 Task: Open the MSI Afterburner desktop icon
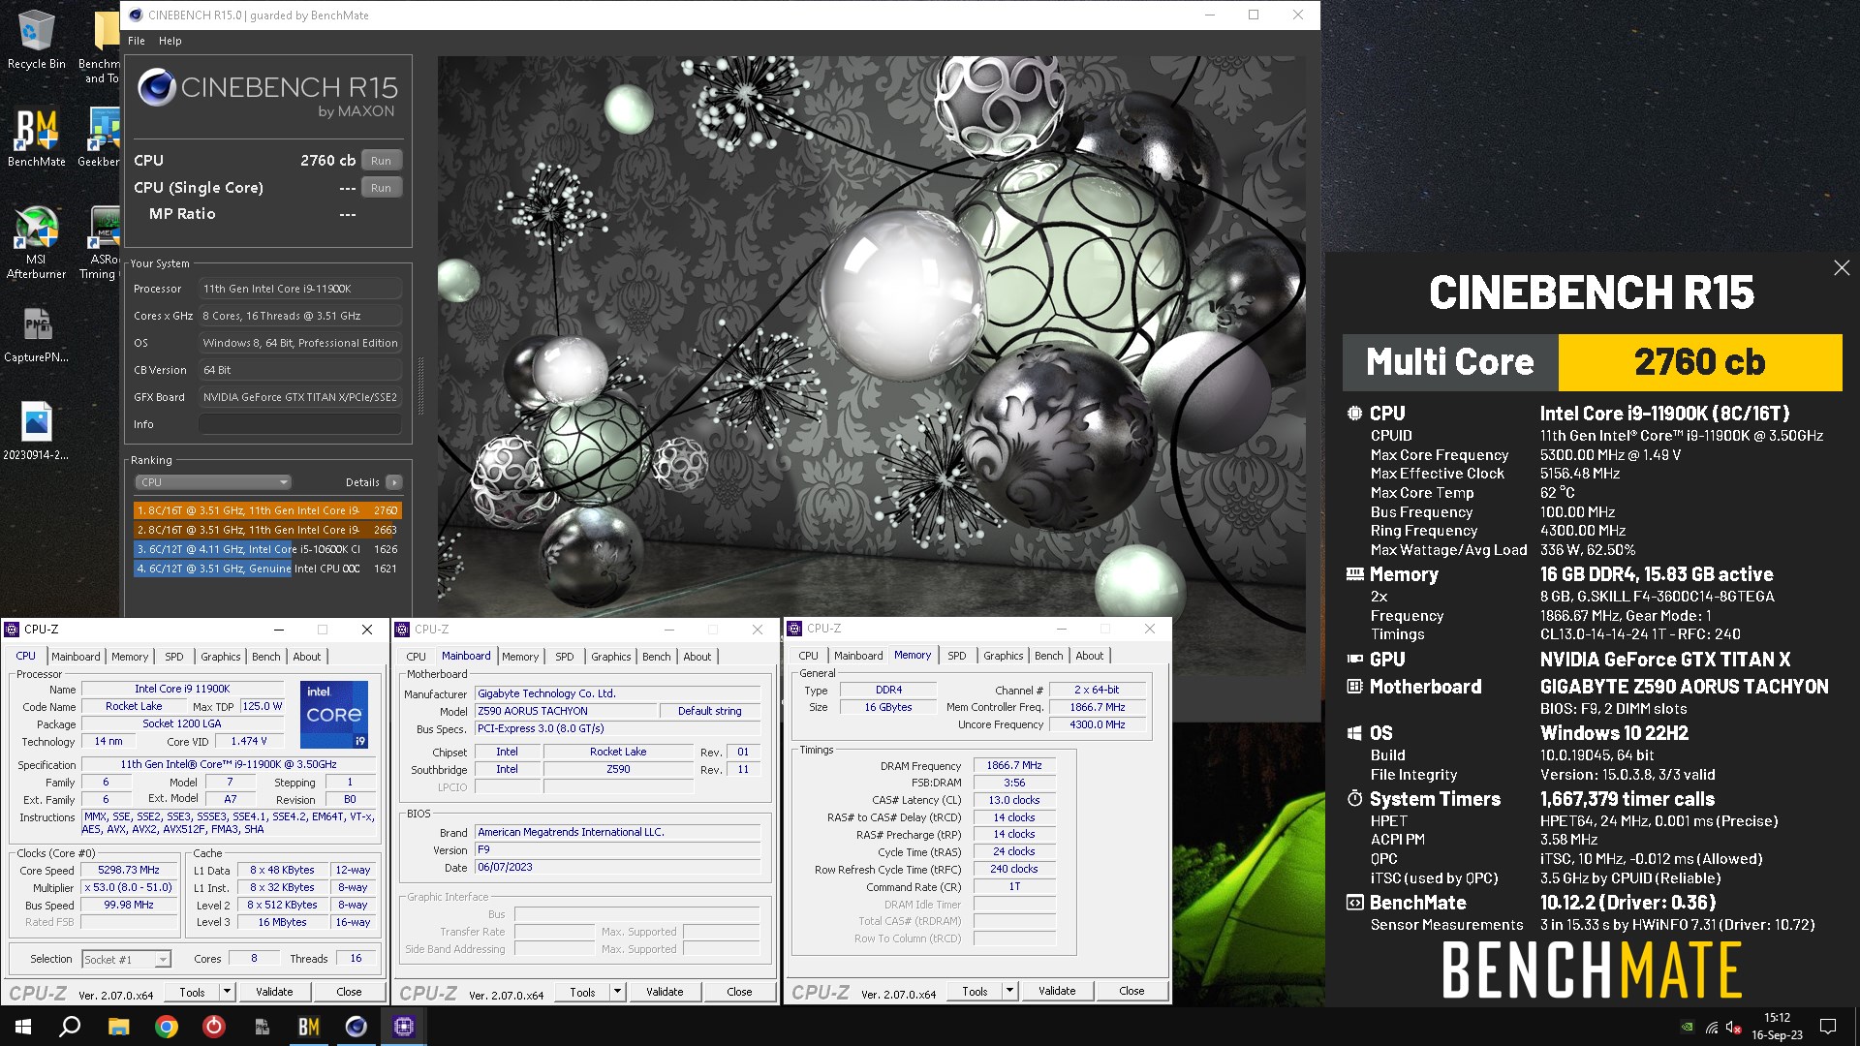36,242
